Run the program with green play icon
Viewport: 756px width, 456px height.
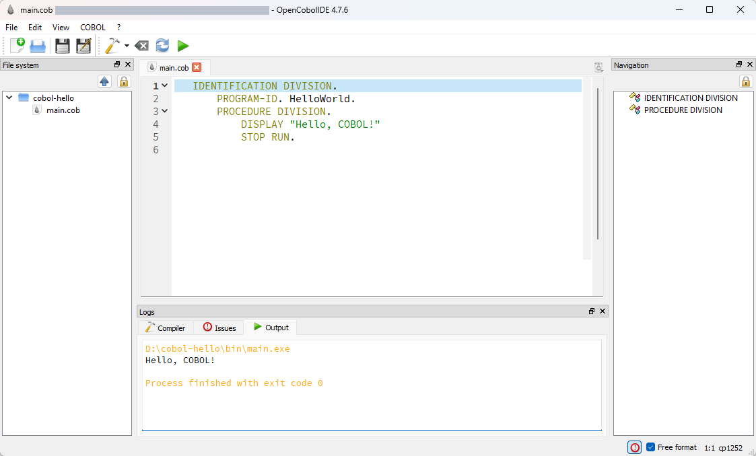[x=182, y=46]
